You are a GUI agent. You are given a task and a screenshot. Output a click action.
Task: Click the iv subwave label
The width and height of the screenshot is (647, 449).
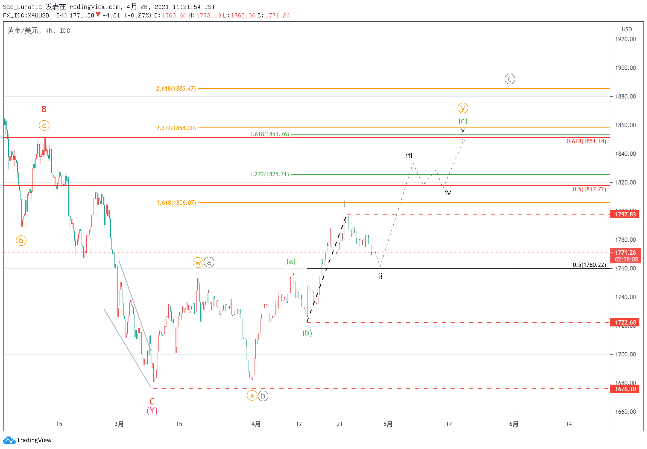(x=448, y=193)
